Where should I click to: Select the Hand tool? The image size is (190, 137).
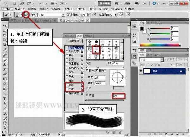(x=5, y=123)
